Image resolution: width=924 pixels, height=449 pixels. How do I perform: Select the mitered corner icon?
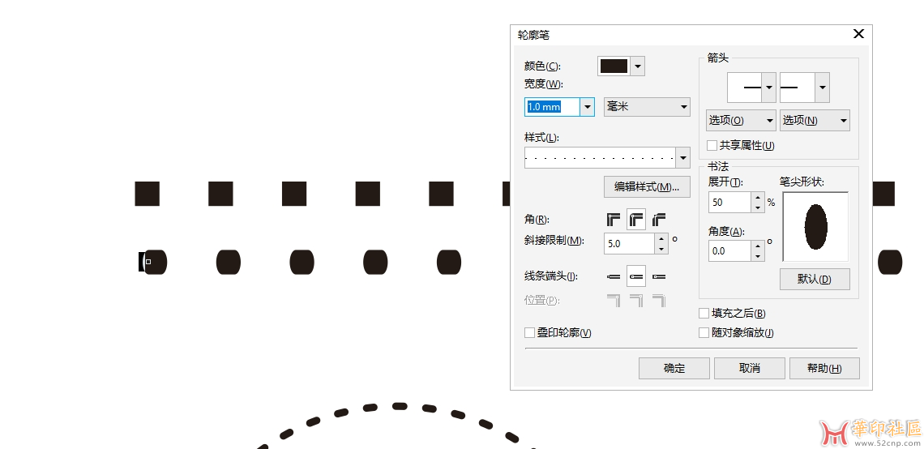click(614, 220)
